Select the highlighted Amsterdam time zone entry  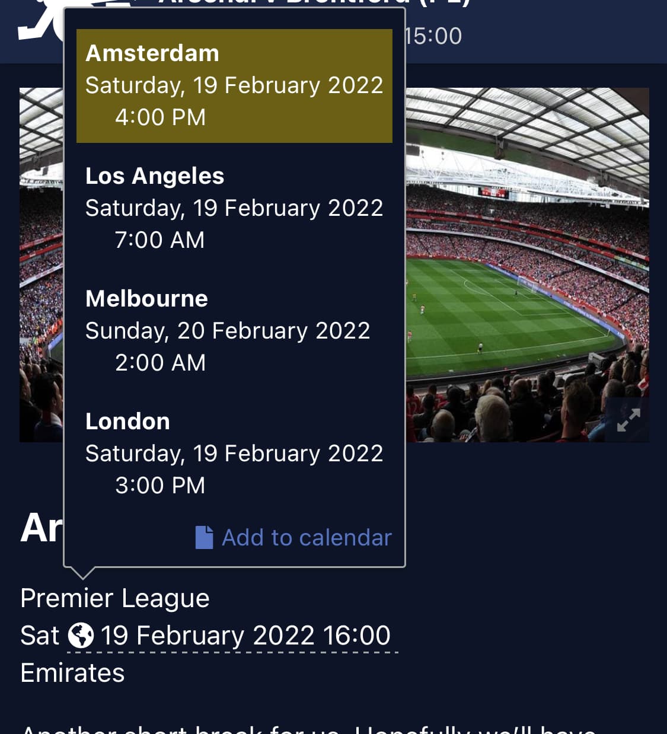tap(234, 86)
